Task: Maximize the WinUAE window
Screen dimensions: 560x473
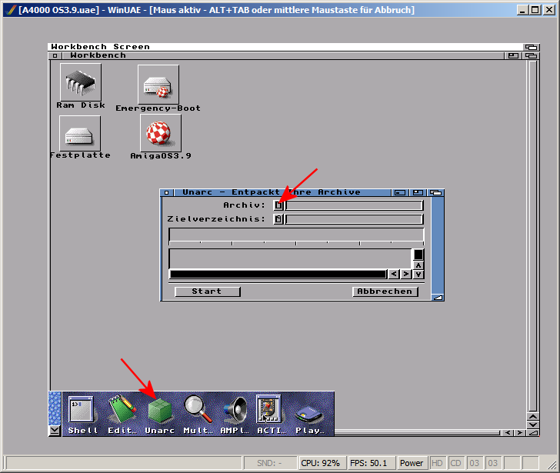Action: [x=535, y=10]
